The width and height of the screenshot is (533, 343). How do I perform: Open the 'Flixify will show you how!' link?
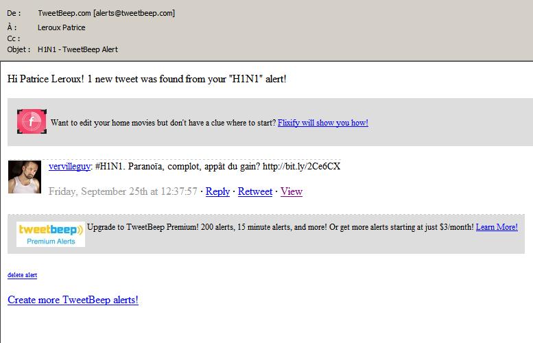click(x=322, y=123)
